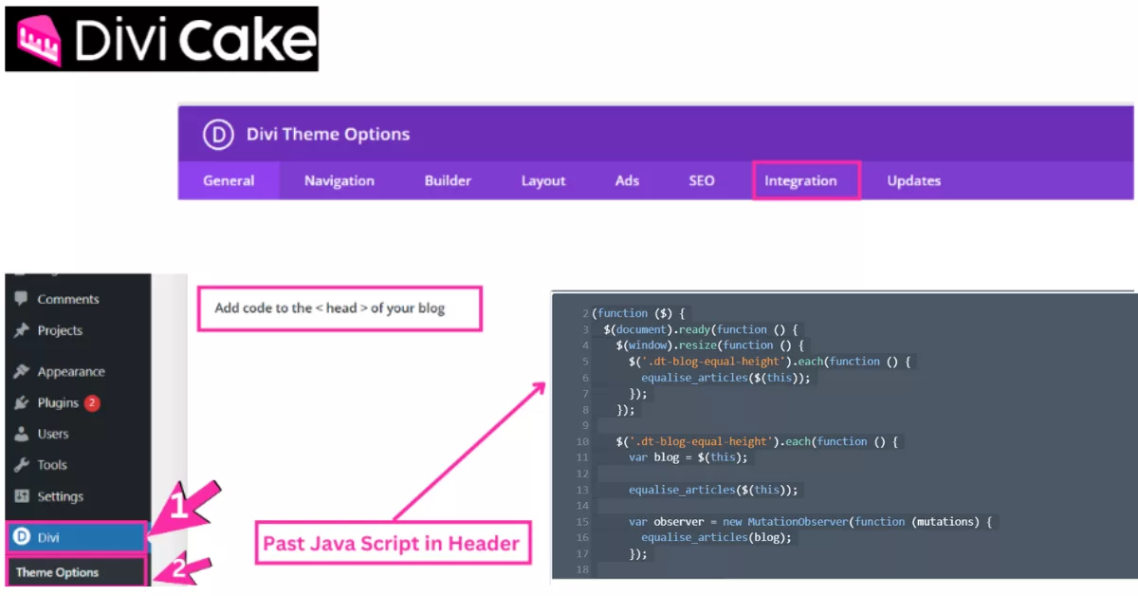Open the Ads tab
Image resolution: width=1138 pixels, height=596 pixels.
[x=627, y=180]
